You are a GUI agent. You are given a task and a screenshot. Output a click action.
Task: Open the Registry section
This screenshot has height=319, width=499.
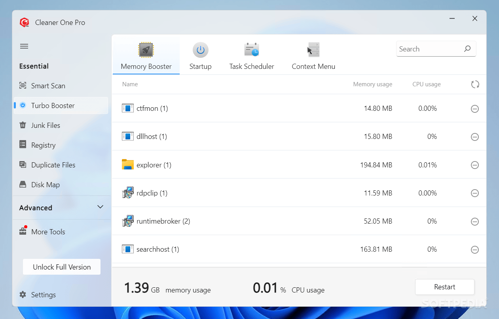coord(61,145)
